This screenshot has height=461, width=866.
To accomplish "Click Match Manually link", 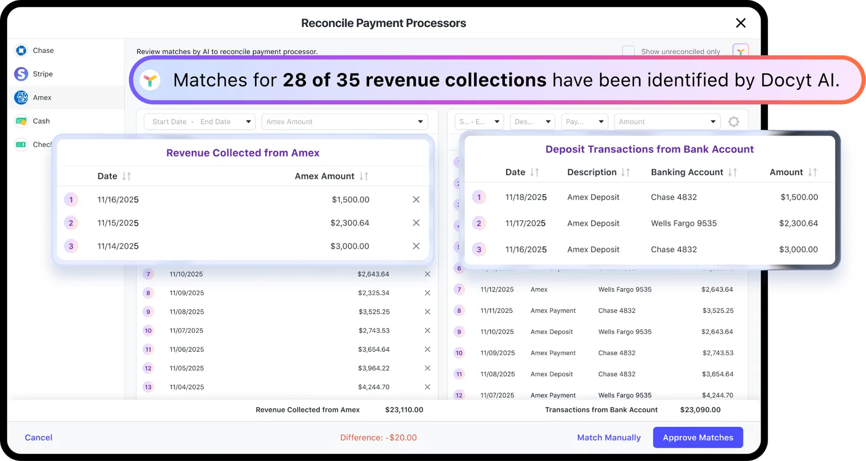I will coord(609,438).
